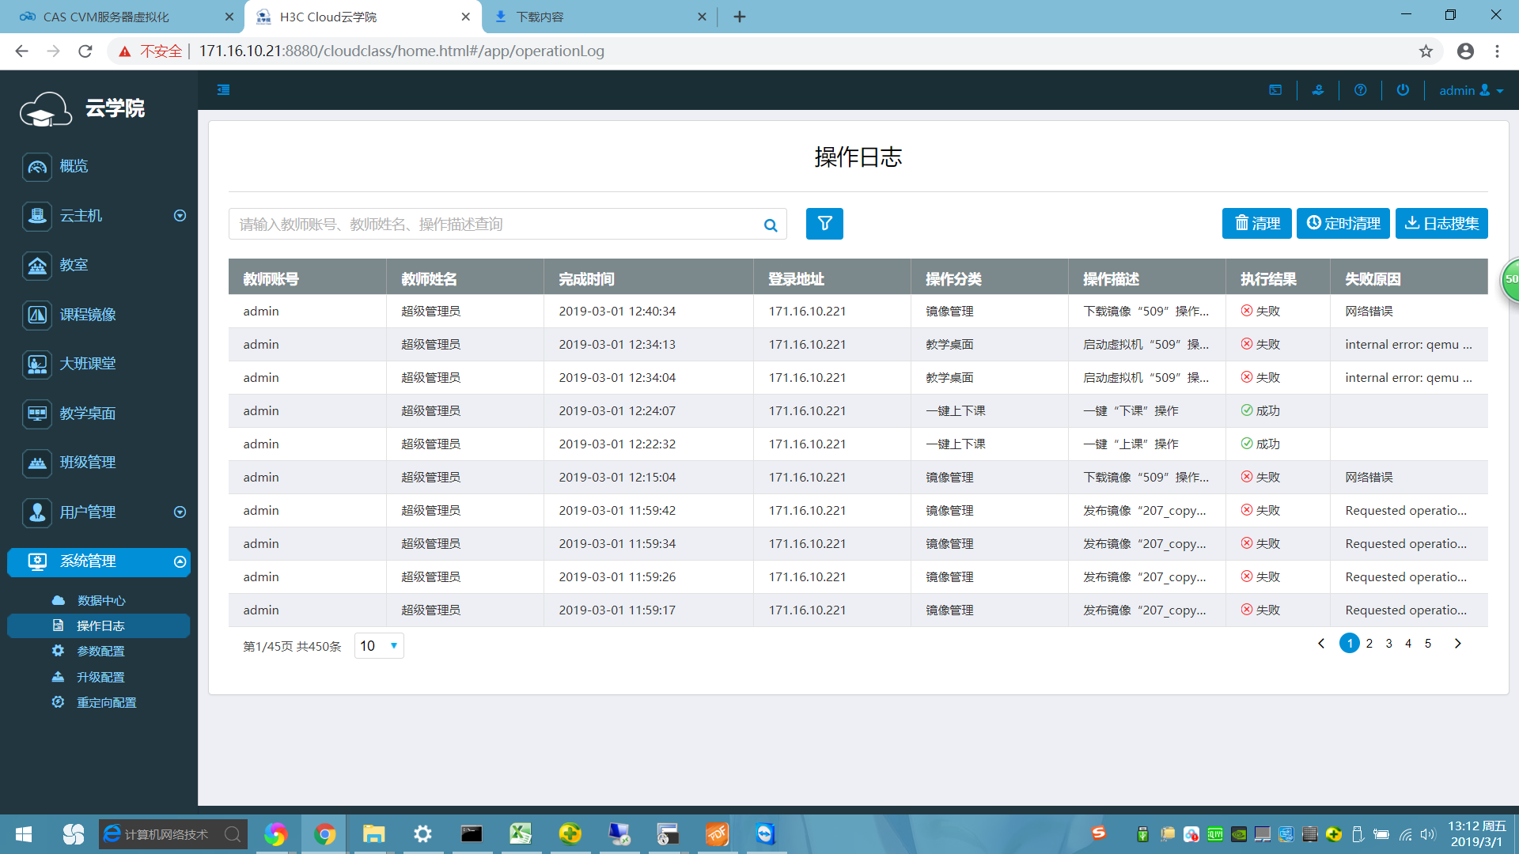Open the page size dropdown showing 10
1519x854 pixels.
[x=379, y=646]
